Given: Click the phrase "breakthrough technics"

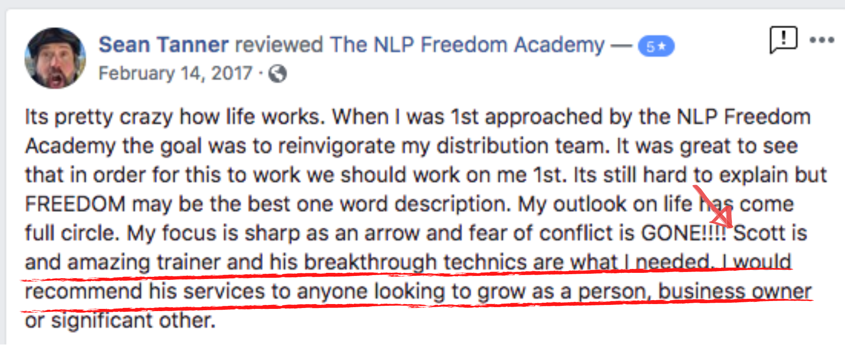Looking at the screenshot, I should 415,262.
